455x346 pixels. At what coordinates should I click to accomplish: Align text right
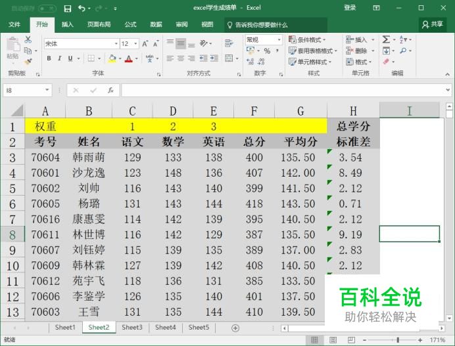[x=191, y=58]
